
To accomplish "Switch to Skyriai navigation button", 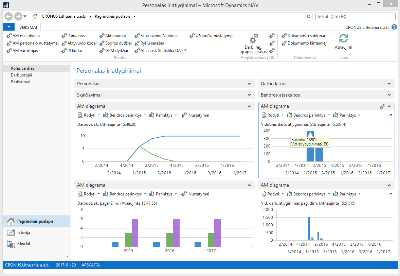I will [x=36, y=244].
